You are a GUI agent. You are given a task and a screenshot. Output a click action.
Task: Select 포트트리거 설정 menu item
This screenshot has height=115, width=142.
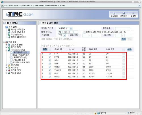pos(20,57)
